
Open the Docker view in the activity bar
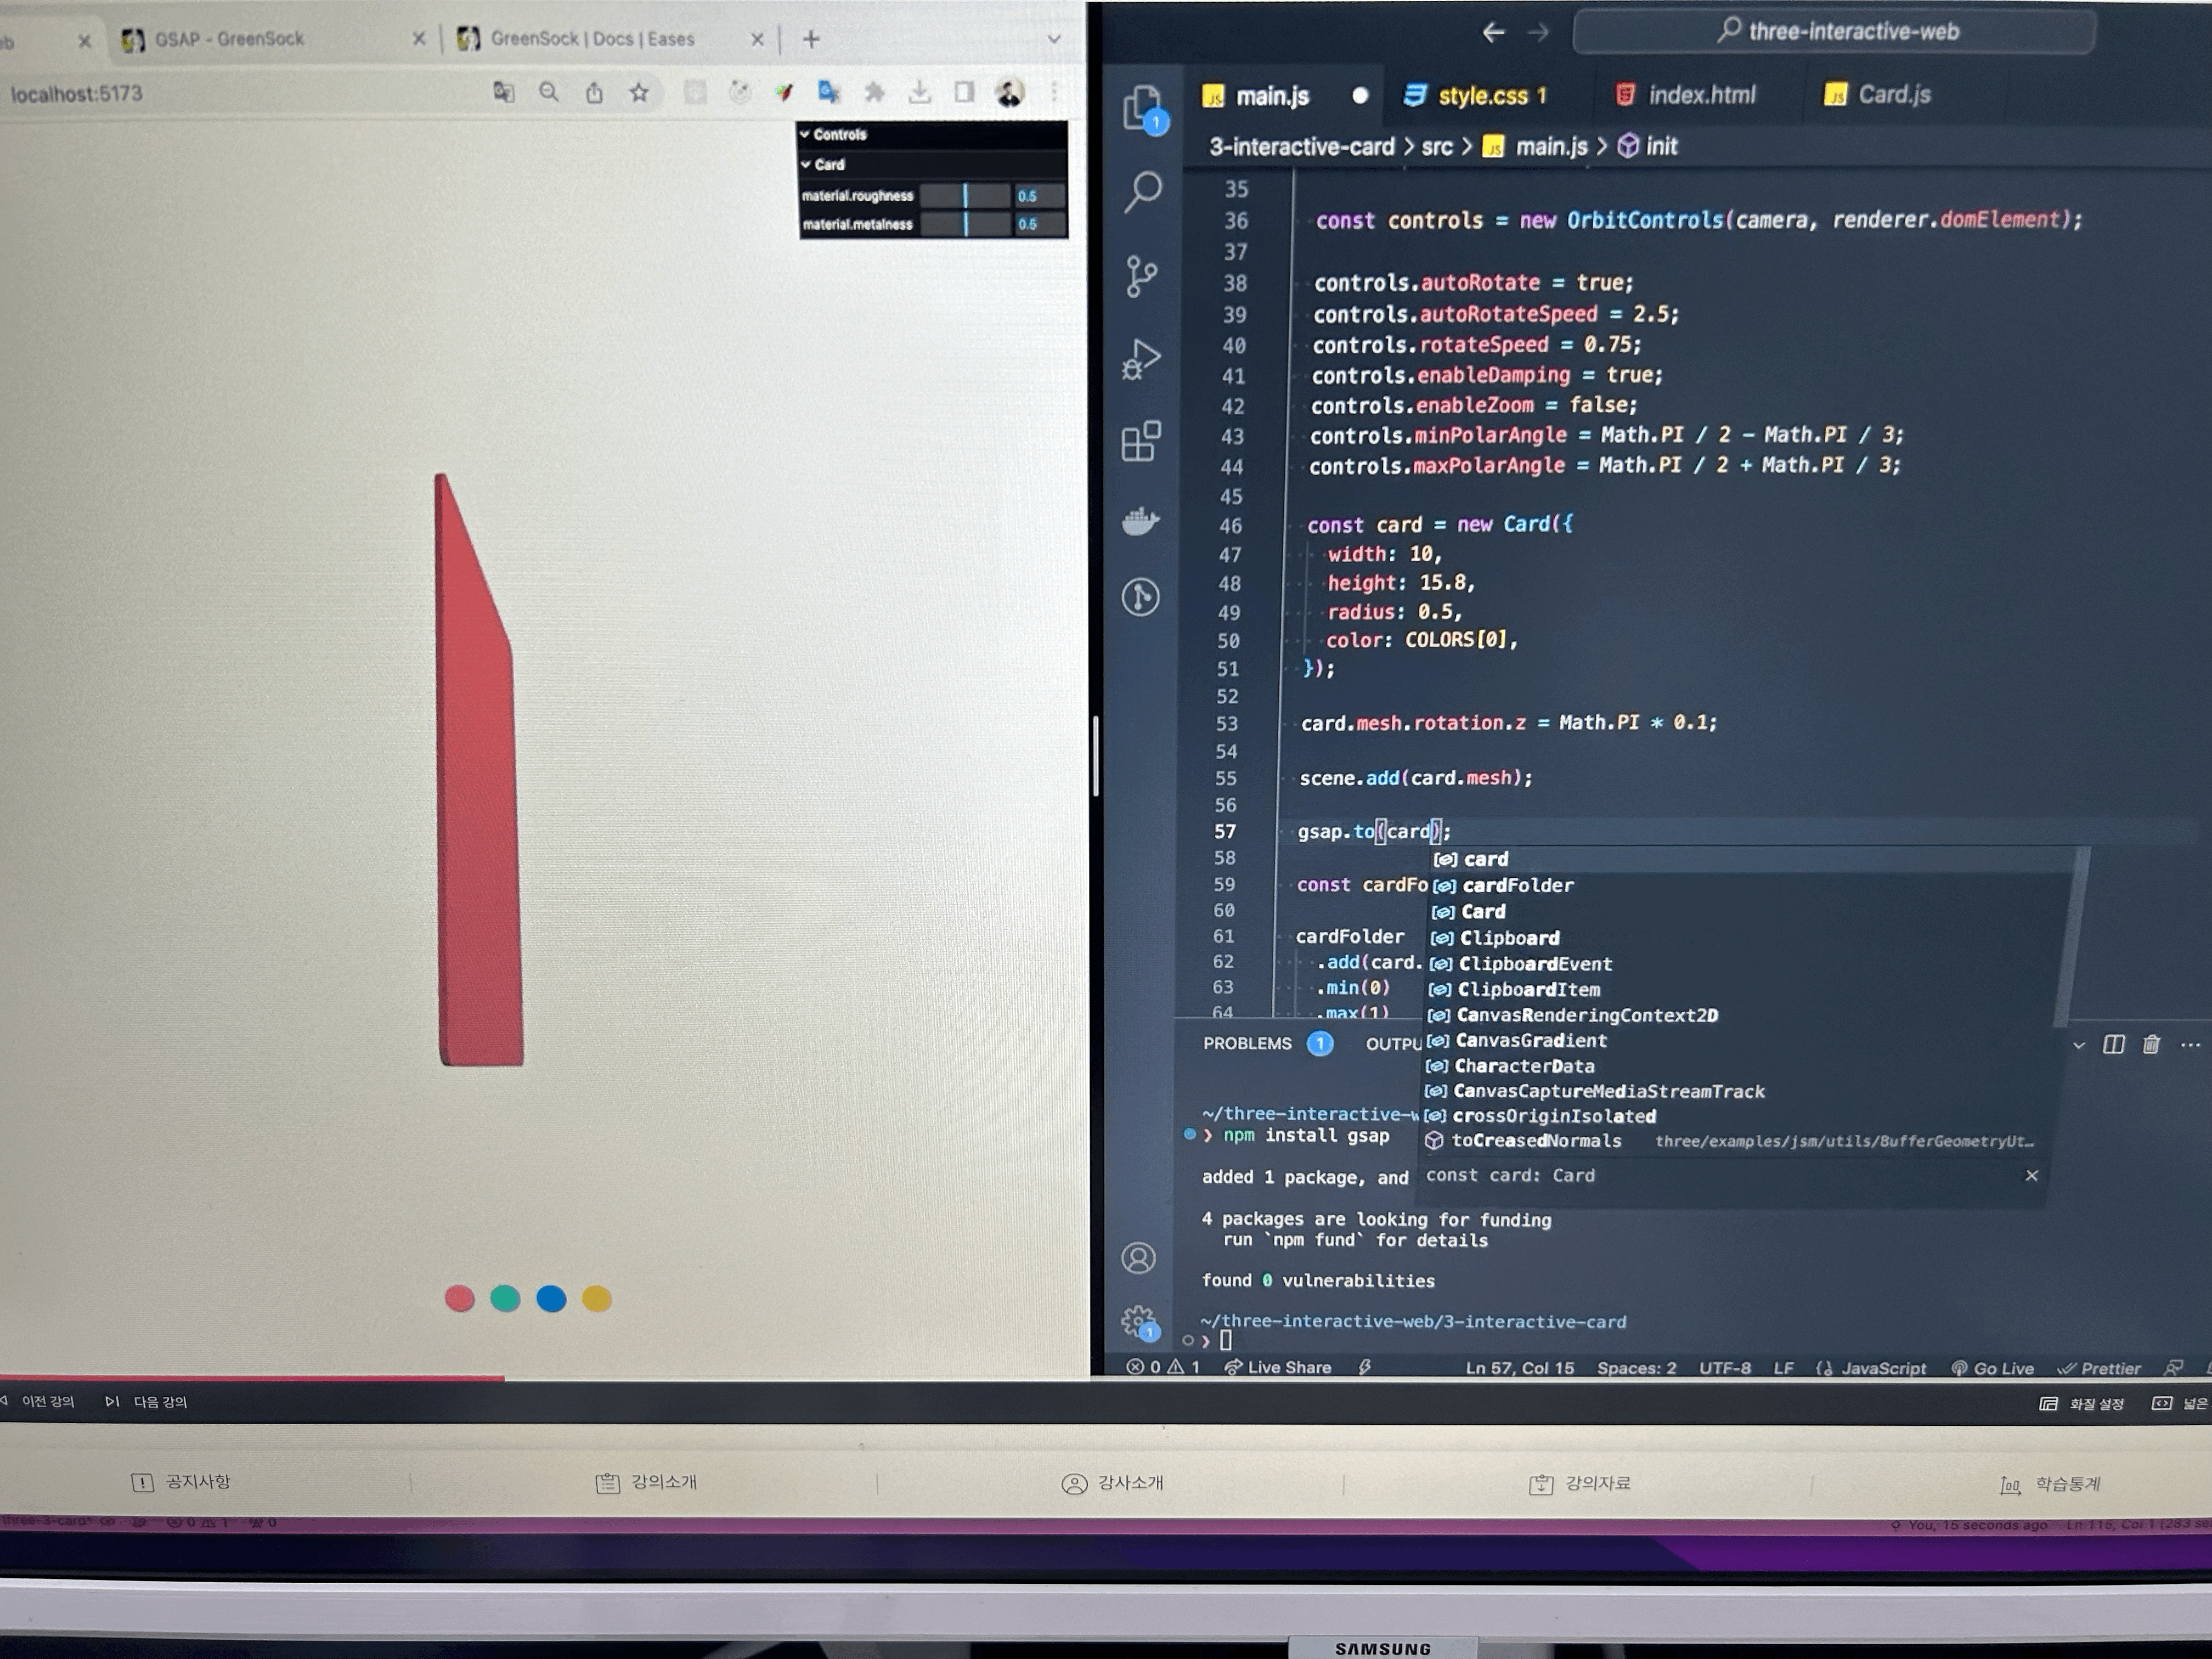pos(1140,521)
